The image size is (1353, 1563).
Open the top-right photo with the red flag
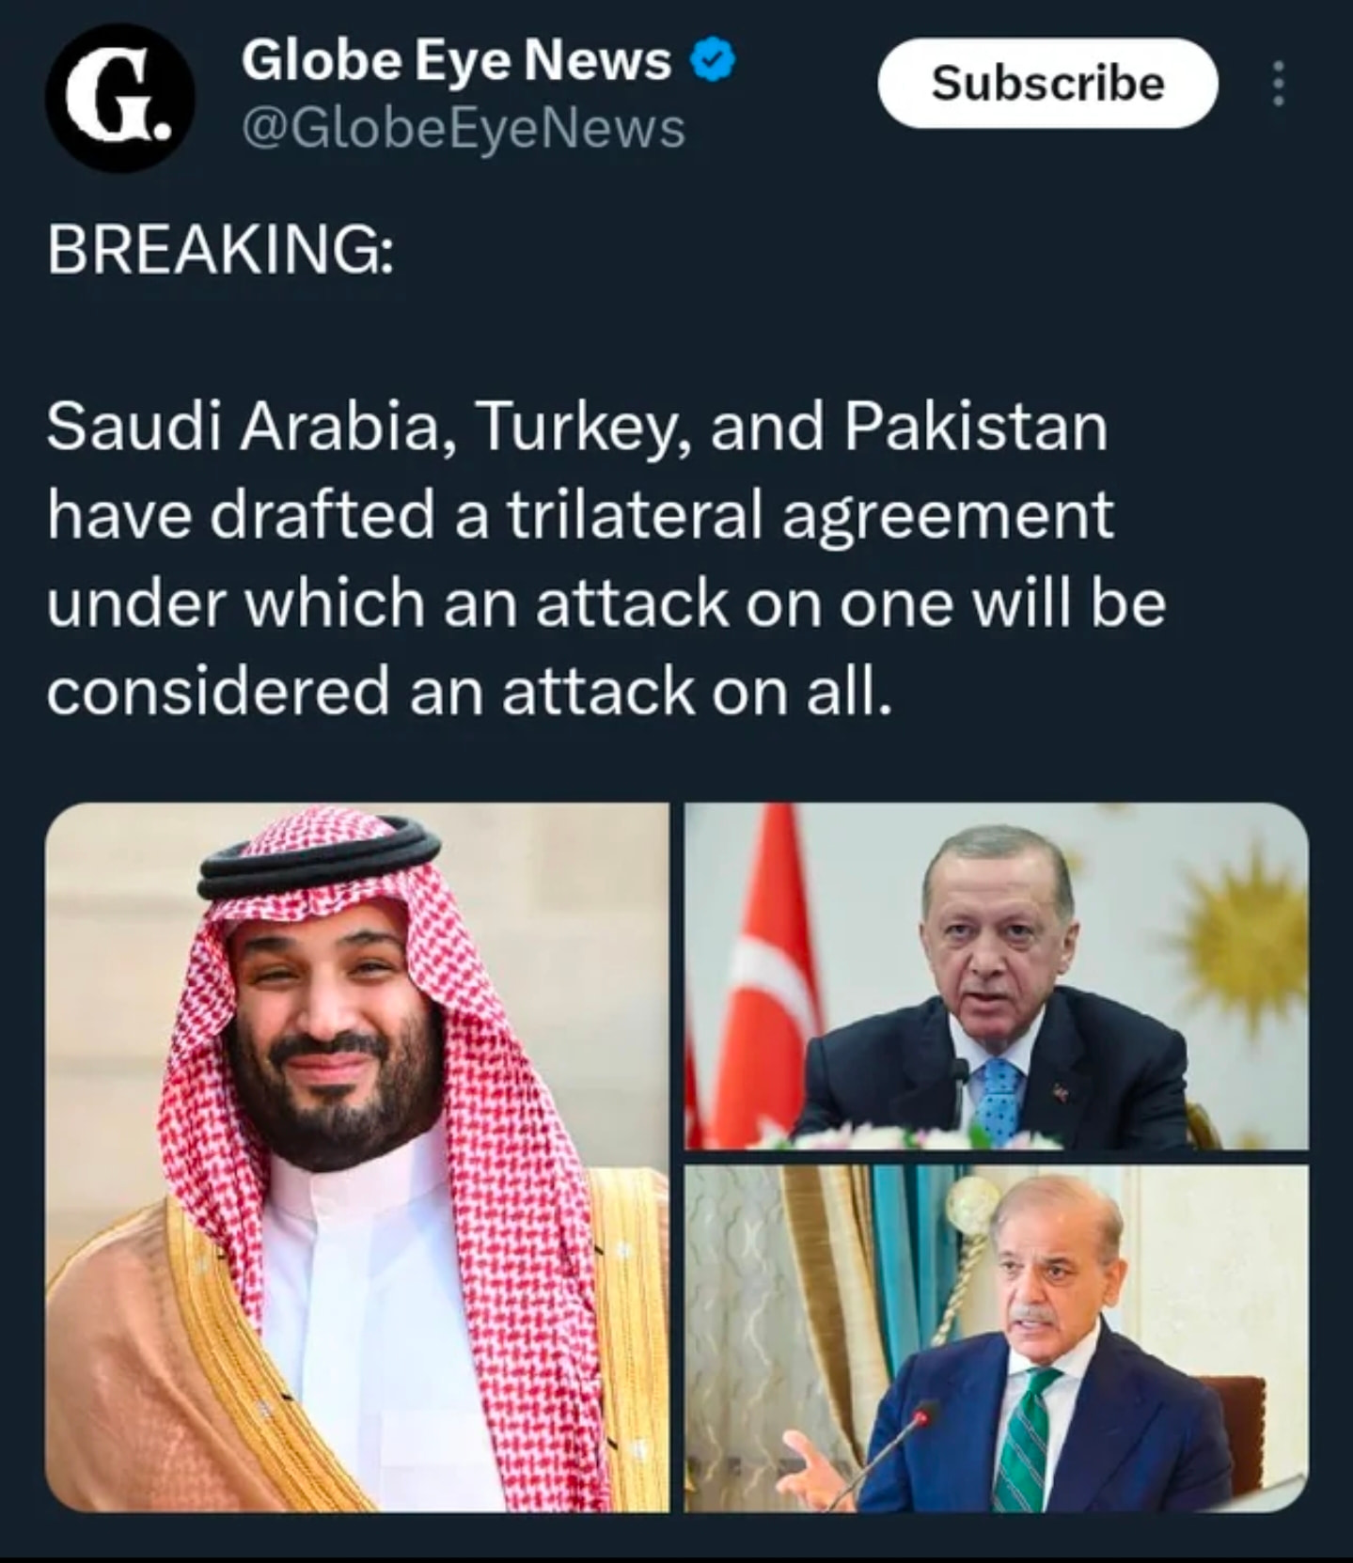(996, 976)
